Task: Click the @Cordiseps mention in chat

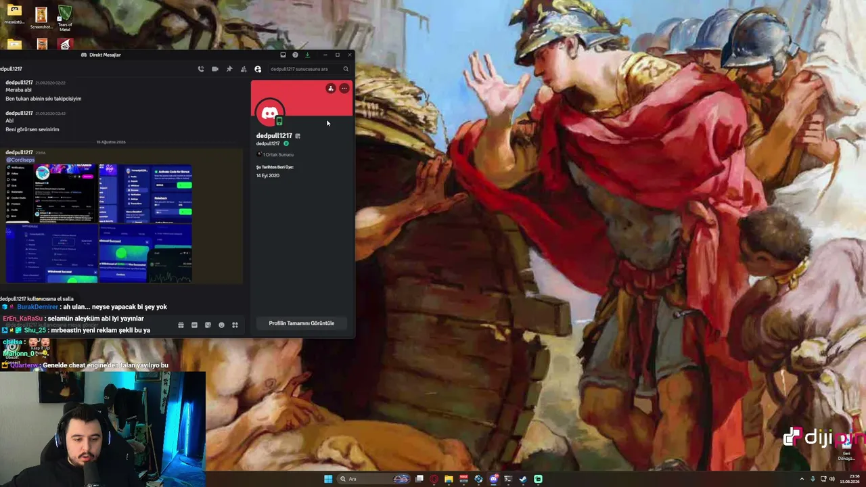Action: (20, 160)
